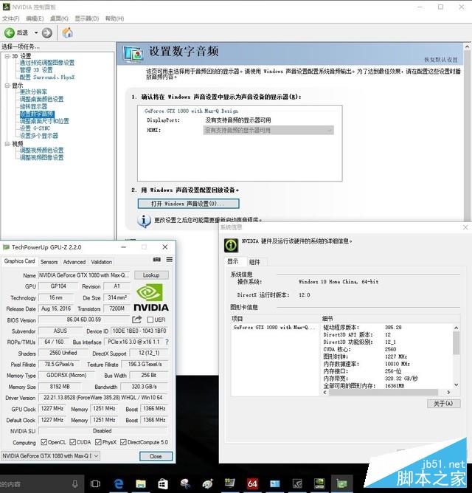Click the NVIDIA logo in GPU-Z
Screen dimensions: 472x493
pos(151,297)
